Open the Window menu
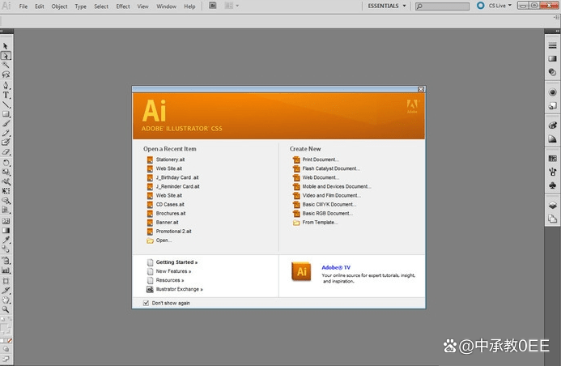This screenshot has height=366, width=561. click(x=167, y=6)
